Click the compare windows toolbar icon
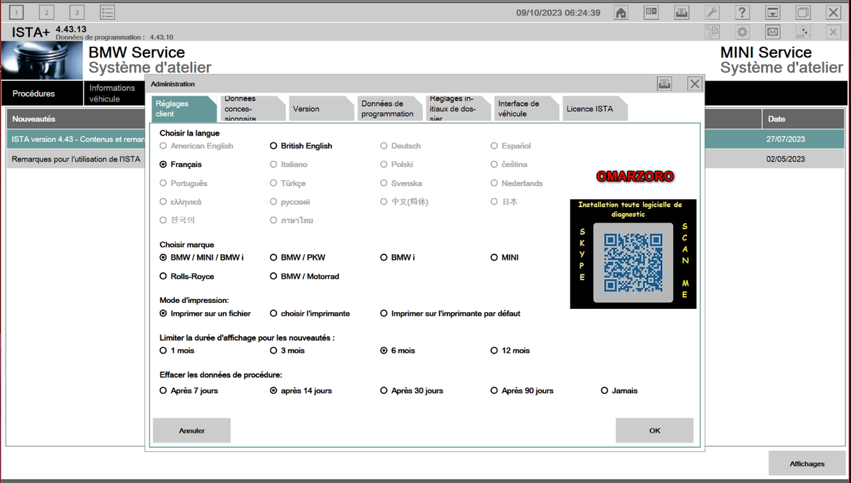851x483 pixels. (x=652, y=13)
